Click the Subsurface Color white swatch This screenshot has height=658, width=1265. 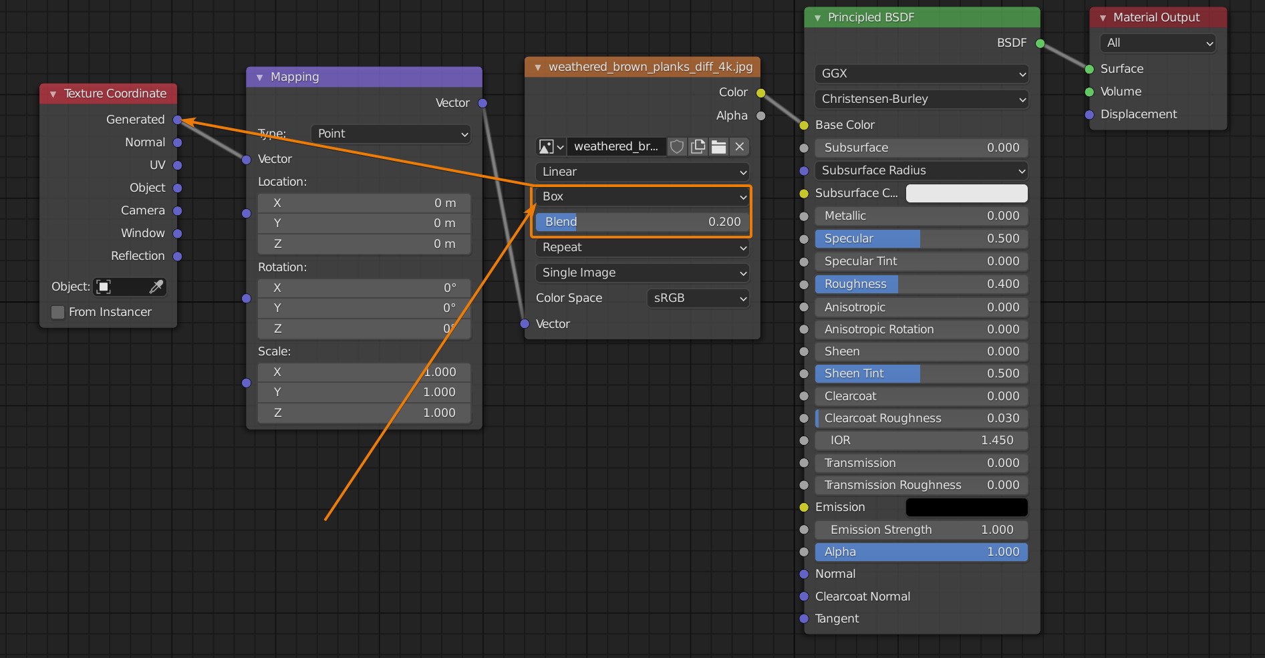tap(966, 193)
